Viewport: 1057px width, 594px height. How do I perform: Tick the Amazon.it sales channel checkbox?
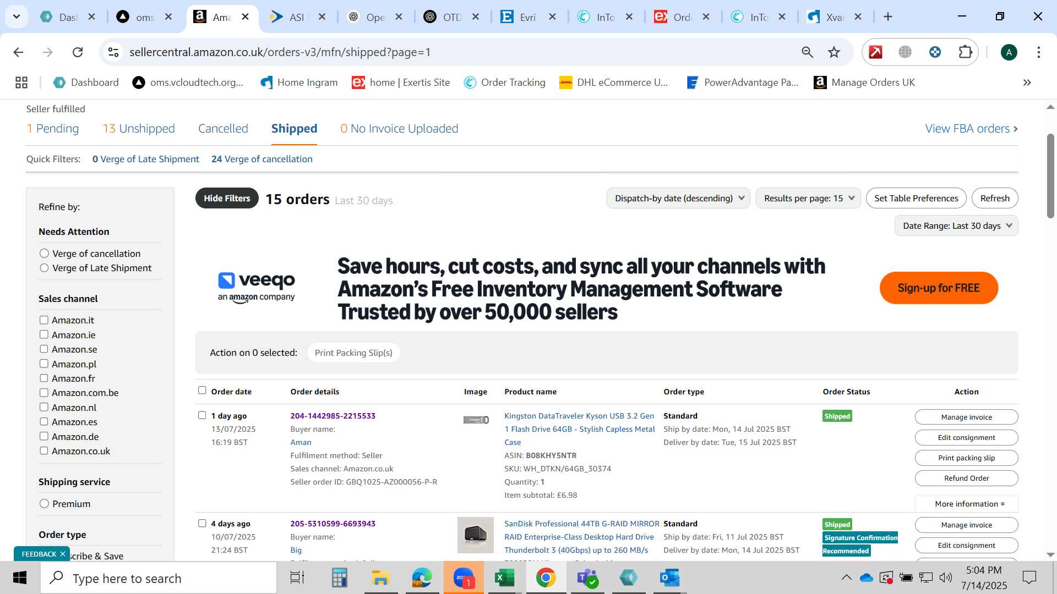[x=44, y=320]
